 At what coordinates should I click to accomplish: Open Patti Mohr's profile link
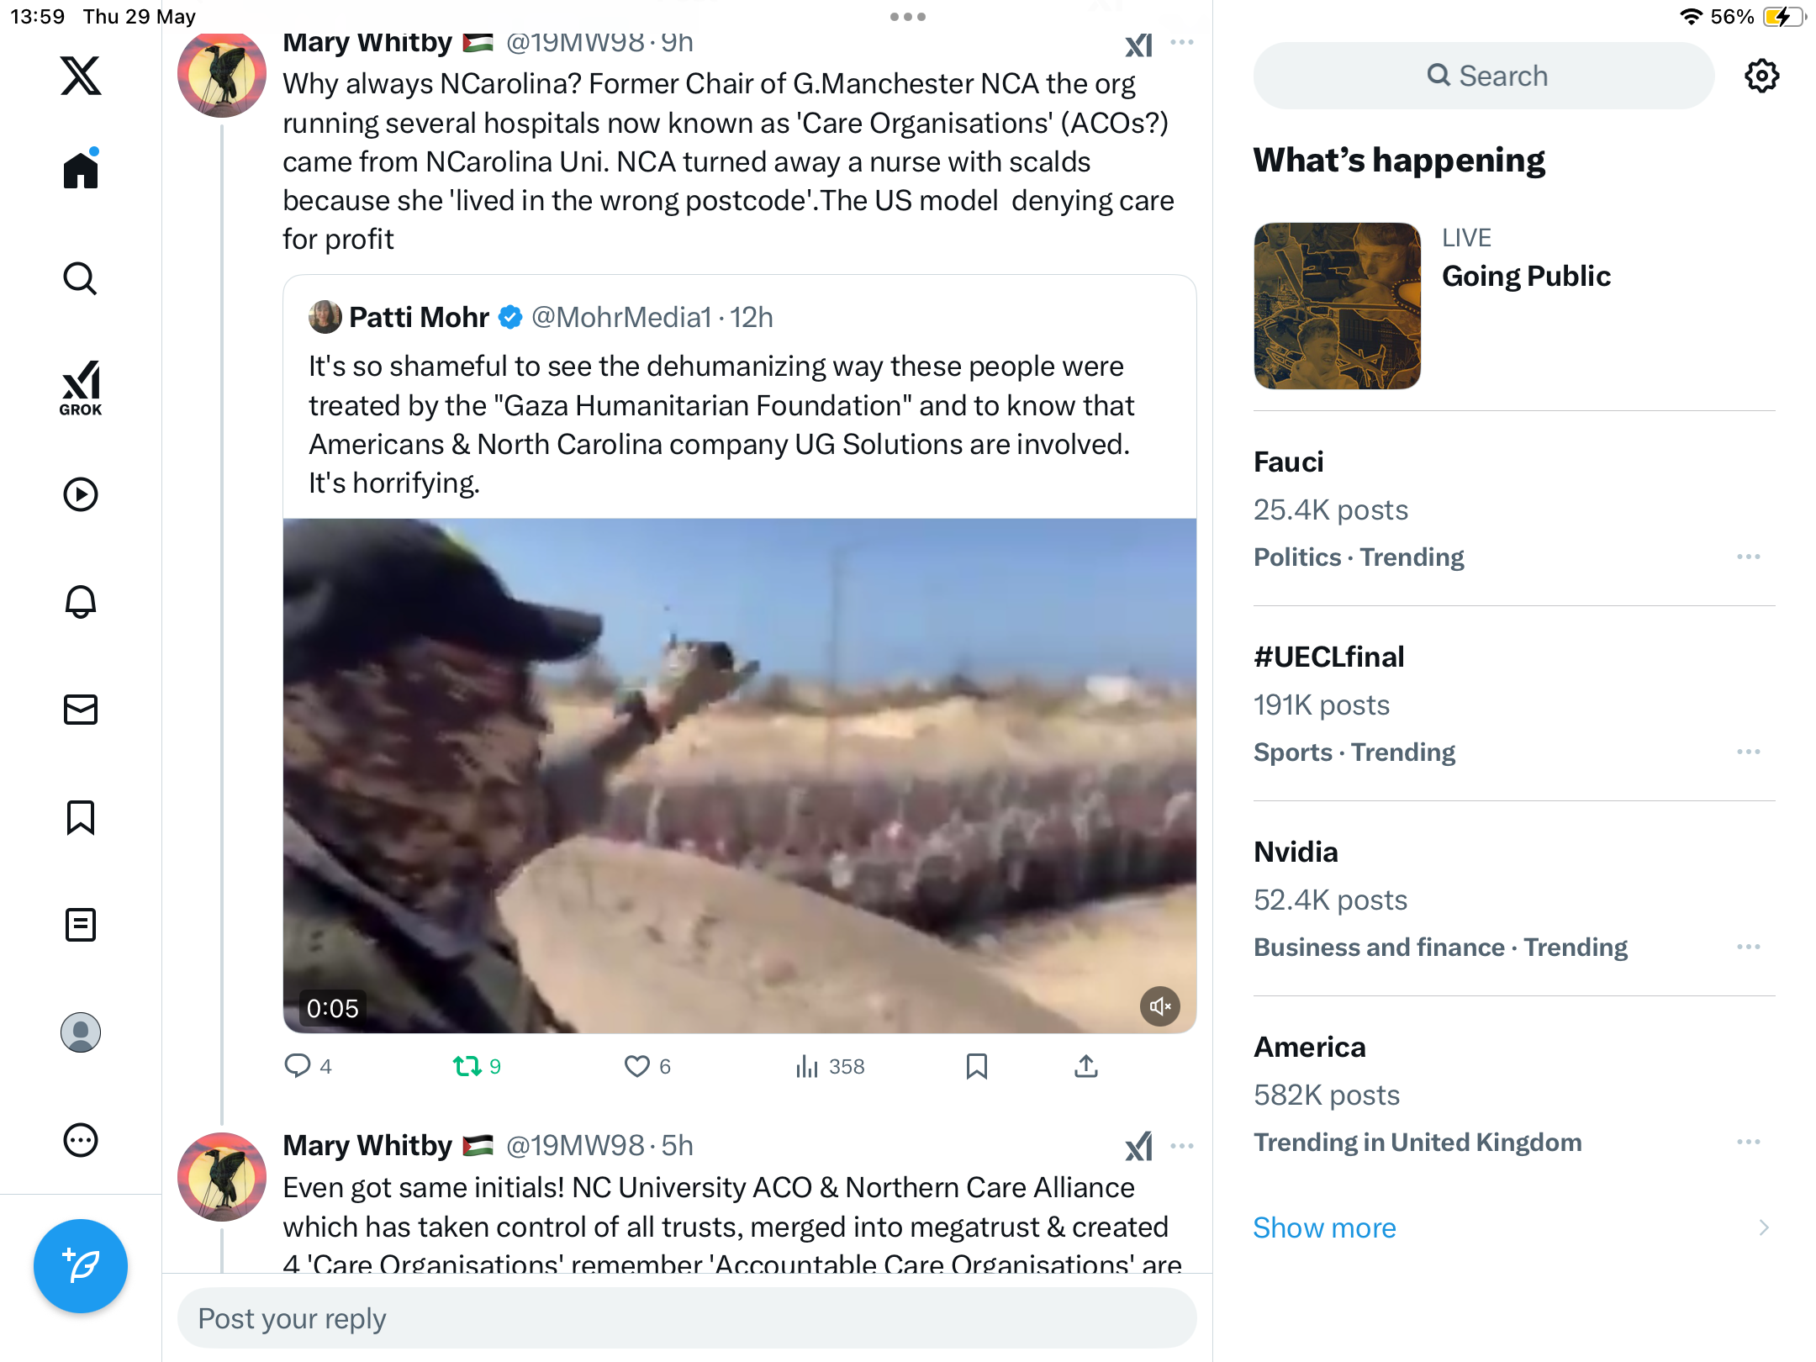[x=419, y=317]
